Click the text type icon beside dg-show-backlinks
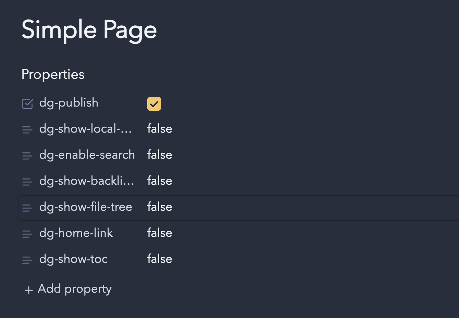459x318 pixels. pyautogui.click(x=27, y=182)
